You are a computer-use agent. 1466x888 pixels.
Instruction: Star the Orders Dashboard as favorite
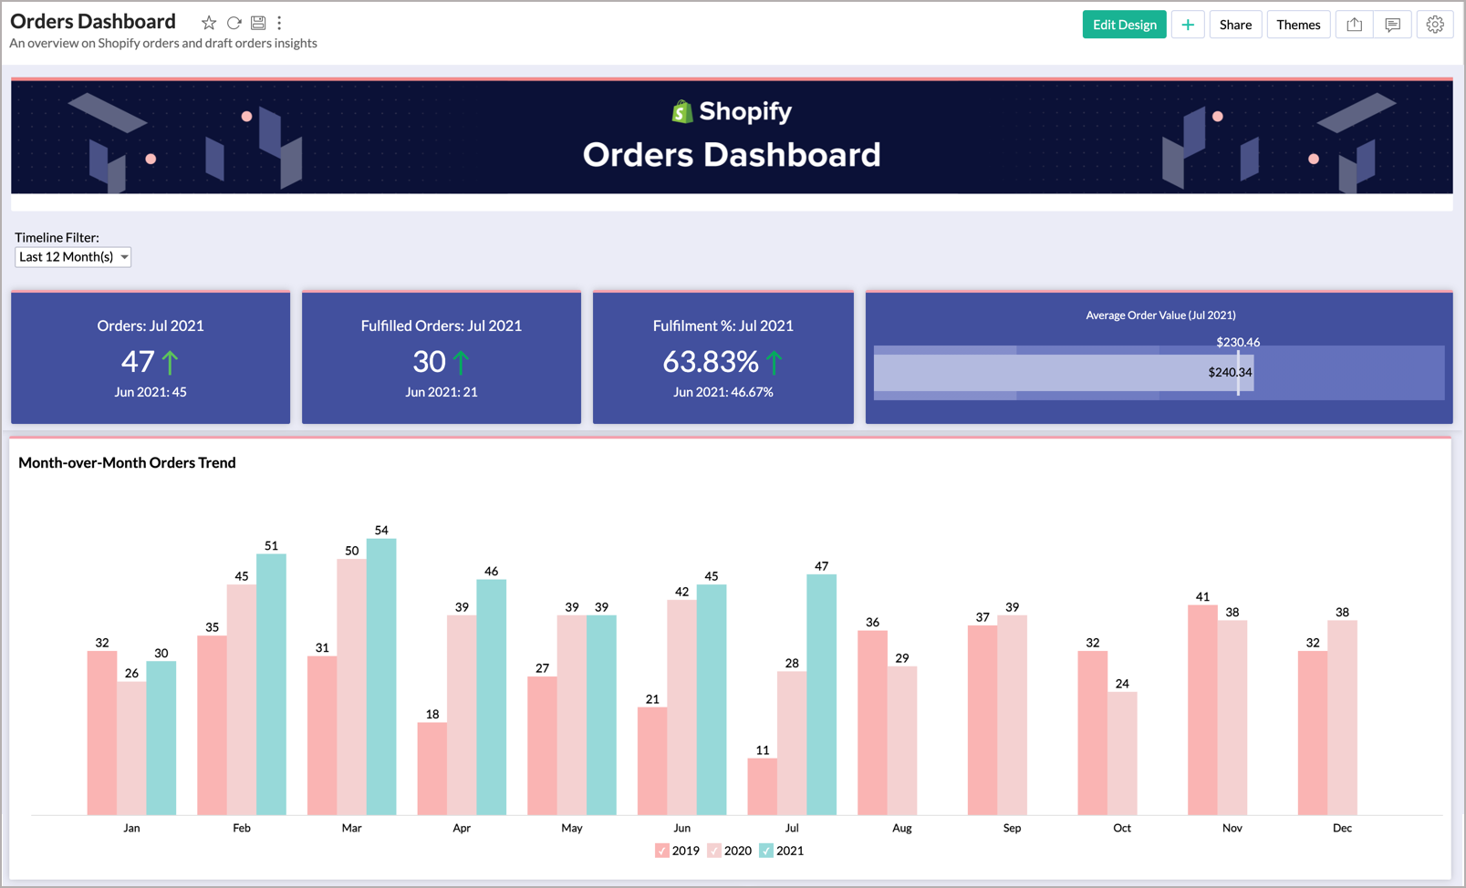[208, 22]
